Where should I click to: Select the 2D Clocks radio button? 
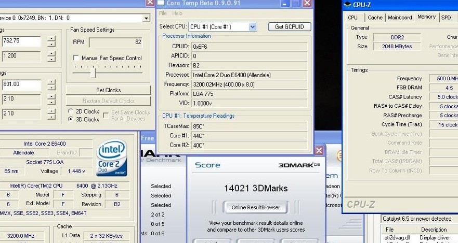[70, 111]
